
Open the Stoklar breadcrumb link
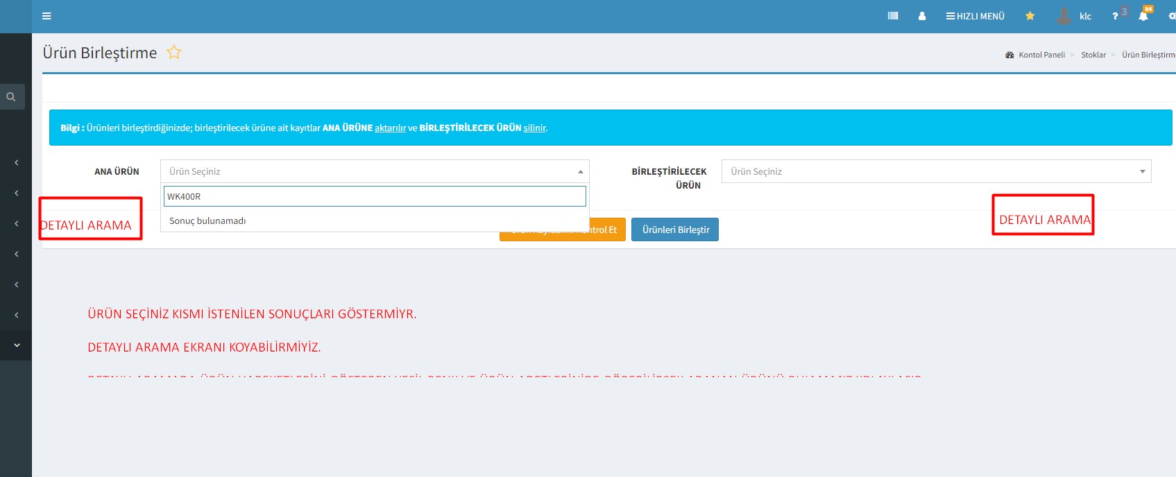tap(1093, 55)
